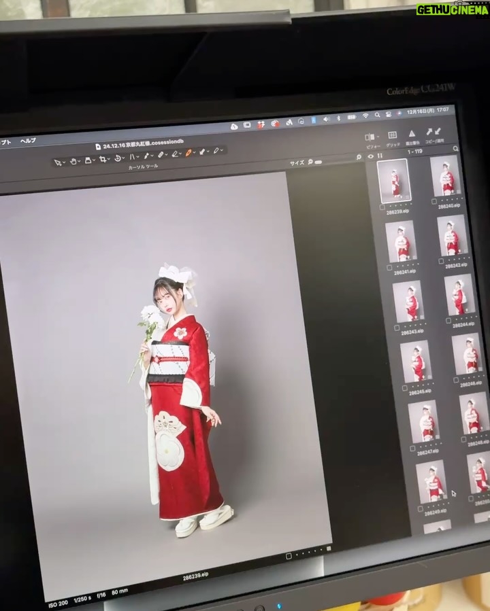Select the 286244.eip thumbnail
The height and width of the screenshot is (611, 490).
click(x=459, y=295)
